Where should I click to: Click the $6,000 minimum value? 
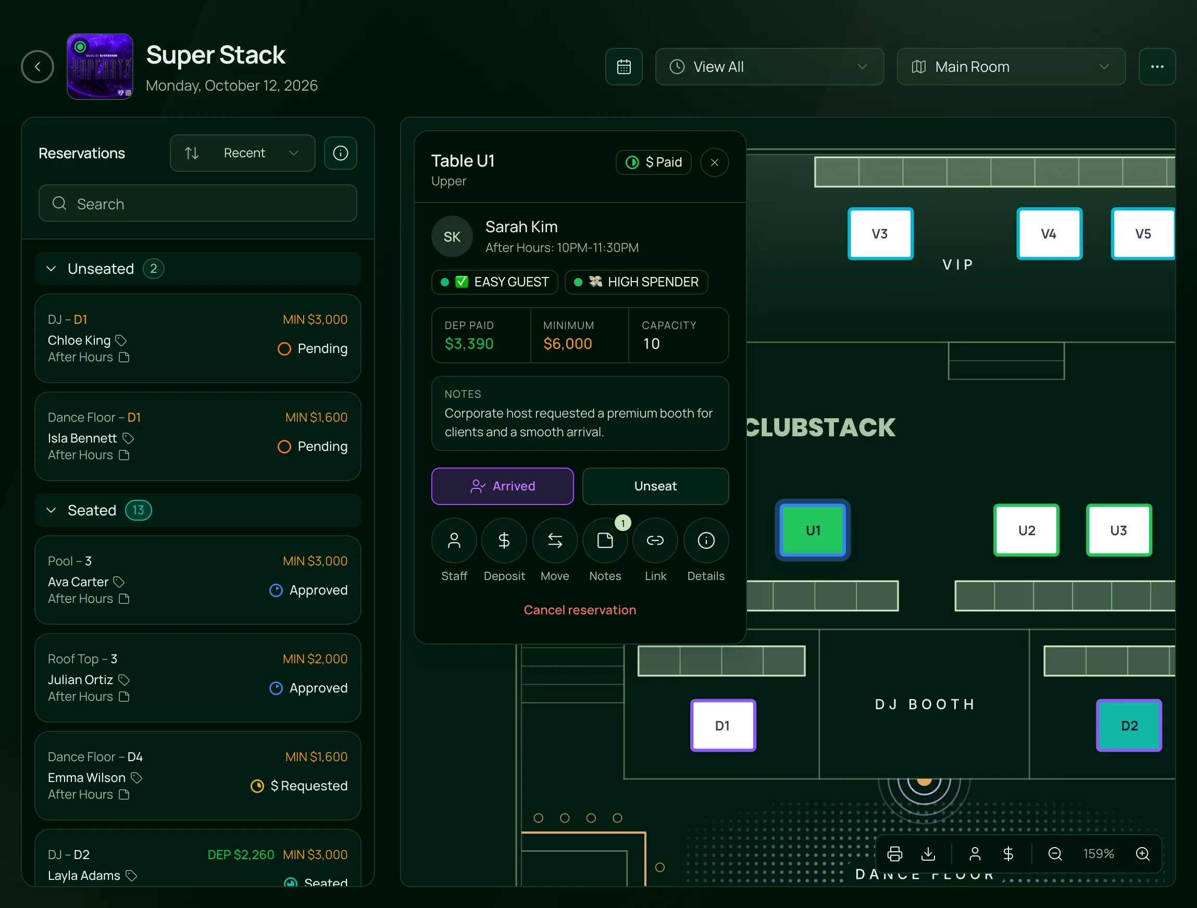coord(568,344)
